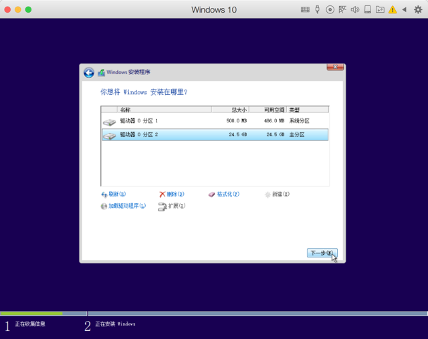
Task: Click the 24.5 GB total size cell
Action: 238,134
